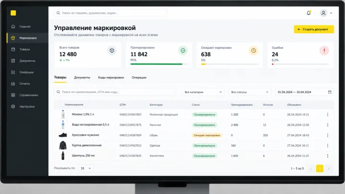Image resolution: width=345 pixels, height=194 pixels.
Task: Open the Все статусы dropdown
Action: click(250, 92)
